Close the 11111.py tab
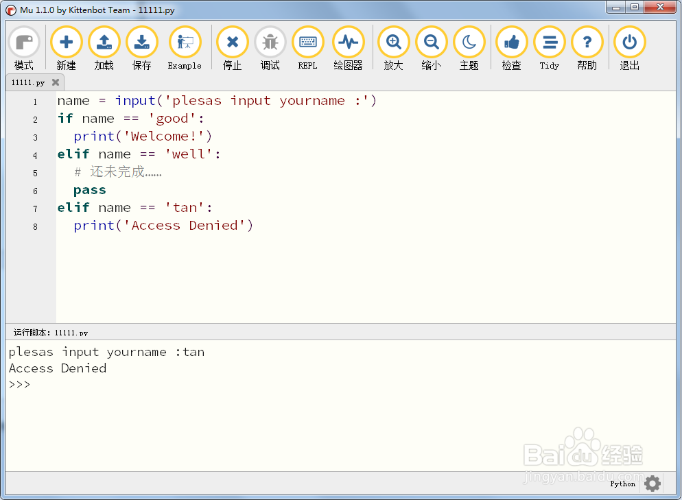 (x=56, y=82)
